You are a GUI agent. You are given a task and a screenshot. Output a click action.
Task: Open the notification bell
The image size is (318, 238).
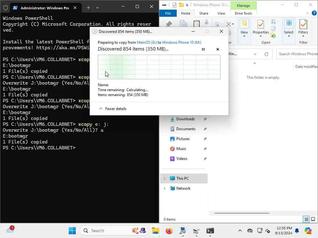click(297, 231)
